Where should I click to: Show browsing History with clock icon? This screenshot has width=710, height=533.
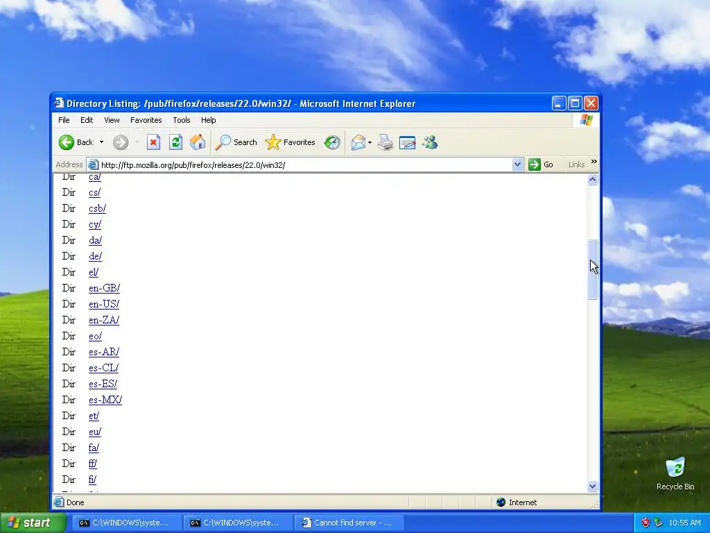click(x=332, y=142)
